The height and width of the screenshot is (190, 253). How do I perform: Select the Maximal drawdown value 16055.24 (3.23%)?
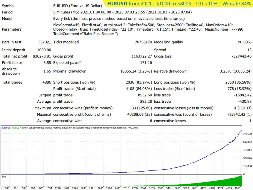click(136, 71)
